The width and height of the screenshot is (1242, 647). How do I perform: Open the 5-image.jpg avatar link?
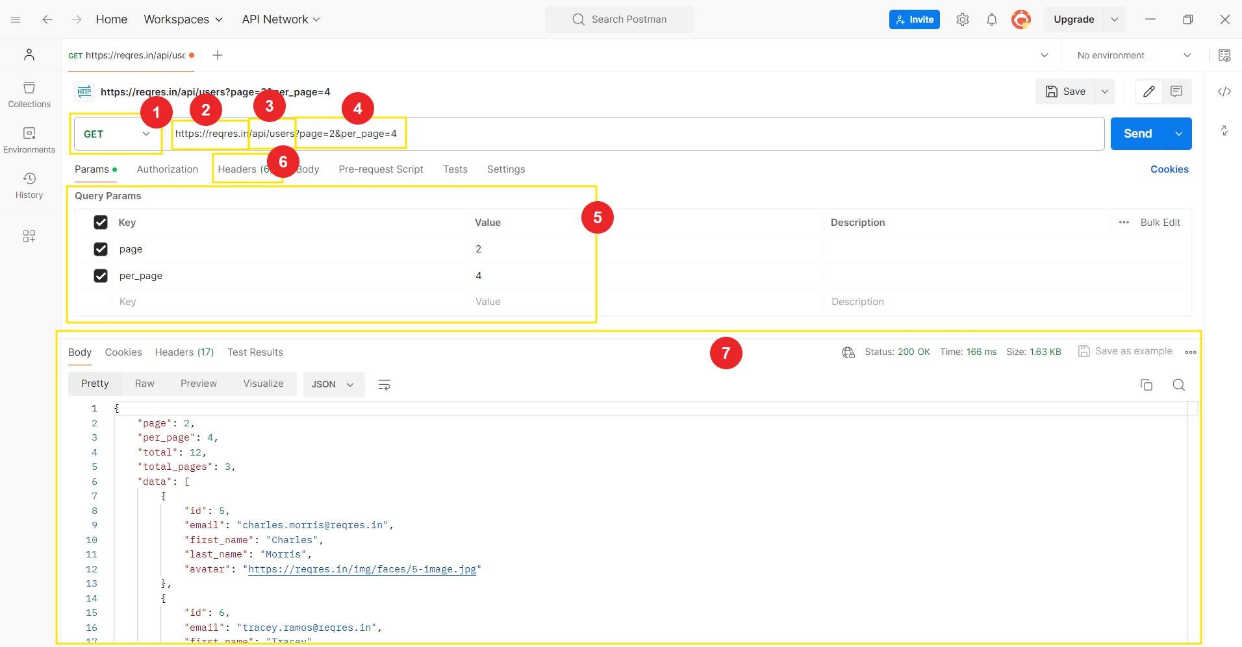[362, 569]
